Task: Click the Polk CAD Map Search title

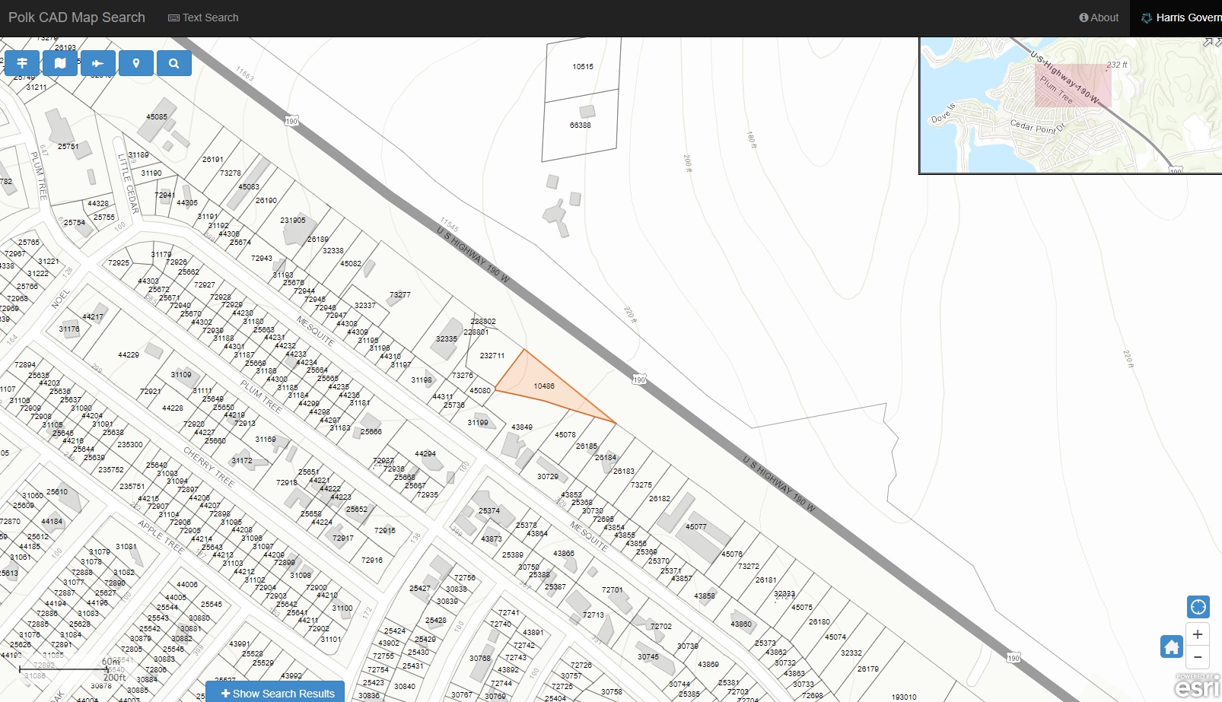Action: click(x=77, y=17)
